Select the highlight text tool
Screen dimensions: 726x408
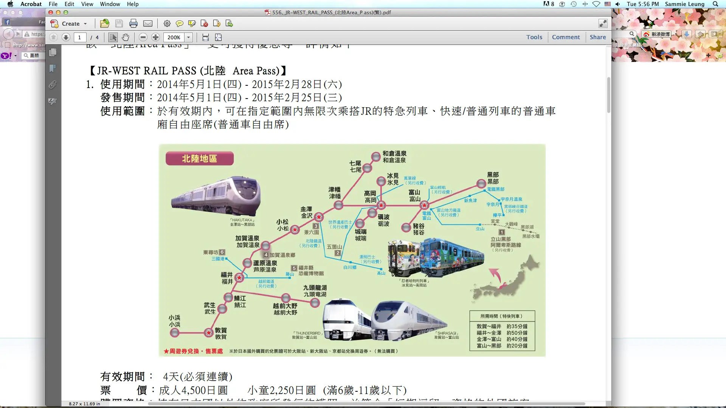192,23
